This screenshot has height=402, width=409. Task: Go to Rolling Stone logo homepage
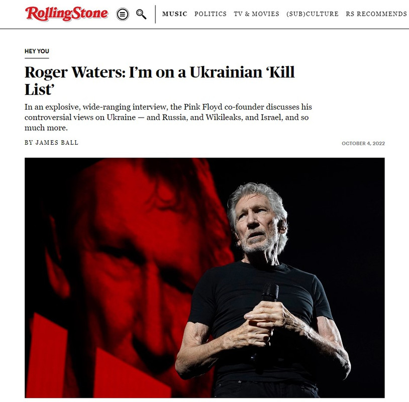66,14
